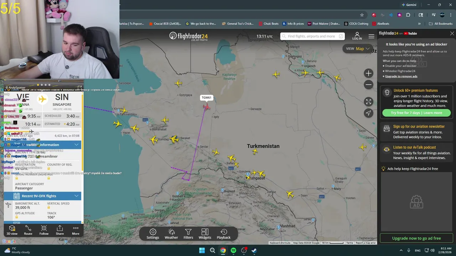Viewport: 456px width, 256px height.
Task: Open AbeBeats bookmark
Action: tap(380, 24)
